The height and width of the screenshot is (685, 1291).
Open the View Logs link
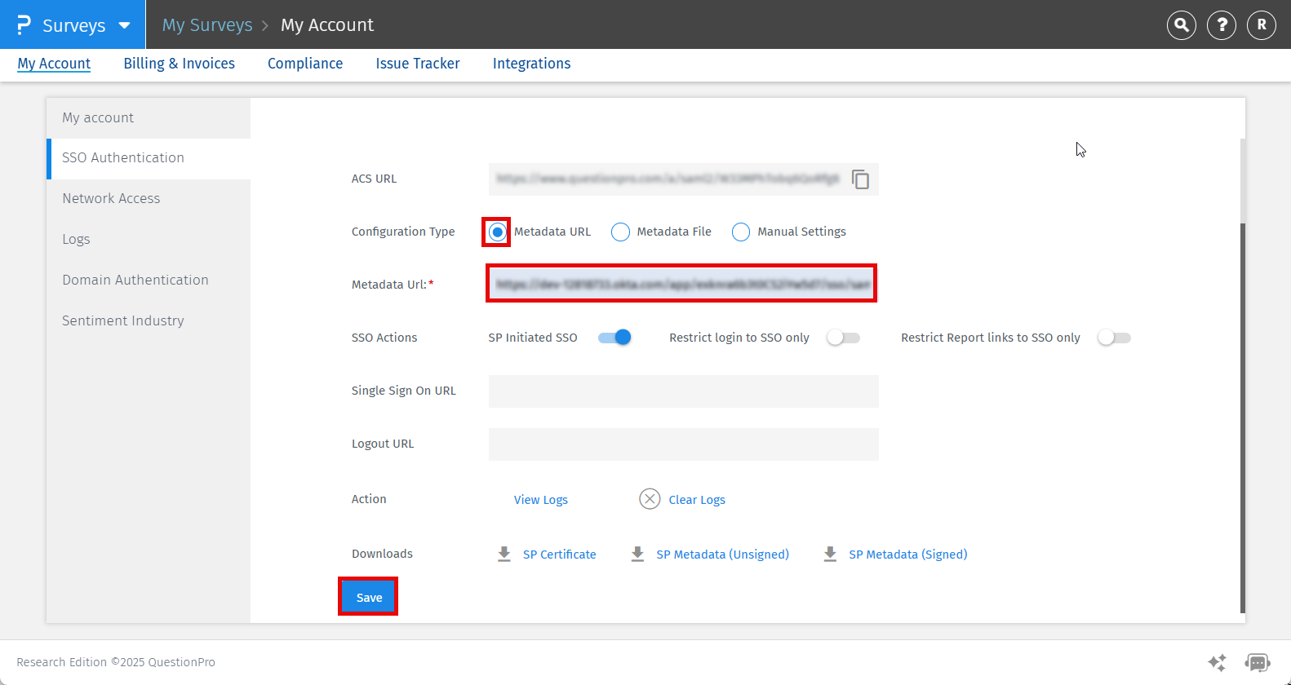coord(540,500)
